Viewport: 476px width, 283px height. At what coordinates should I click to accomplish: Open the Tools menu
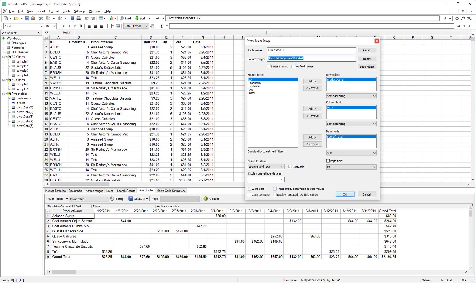click(x=66, y=11)
